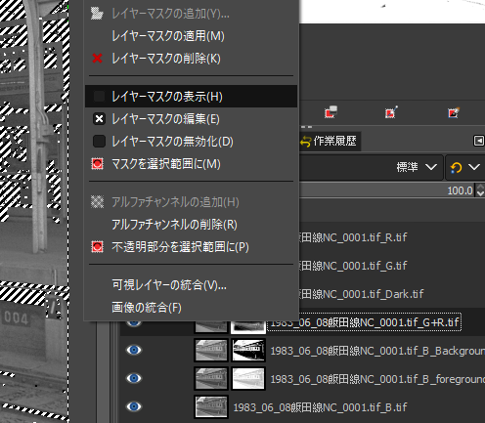Toggle レイヤーマスクの表示(H) checkbox item
485x423 pixels.
191,97
